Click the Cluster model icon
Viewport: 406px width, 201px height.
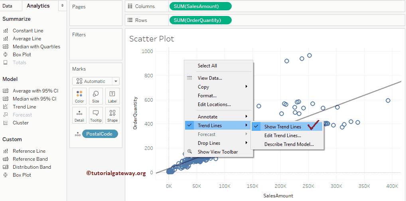pyautogui.click(x=6, y=123)
